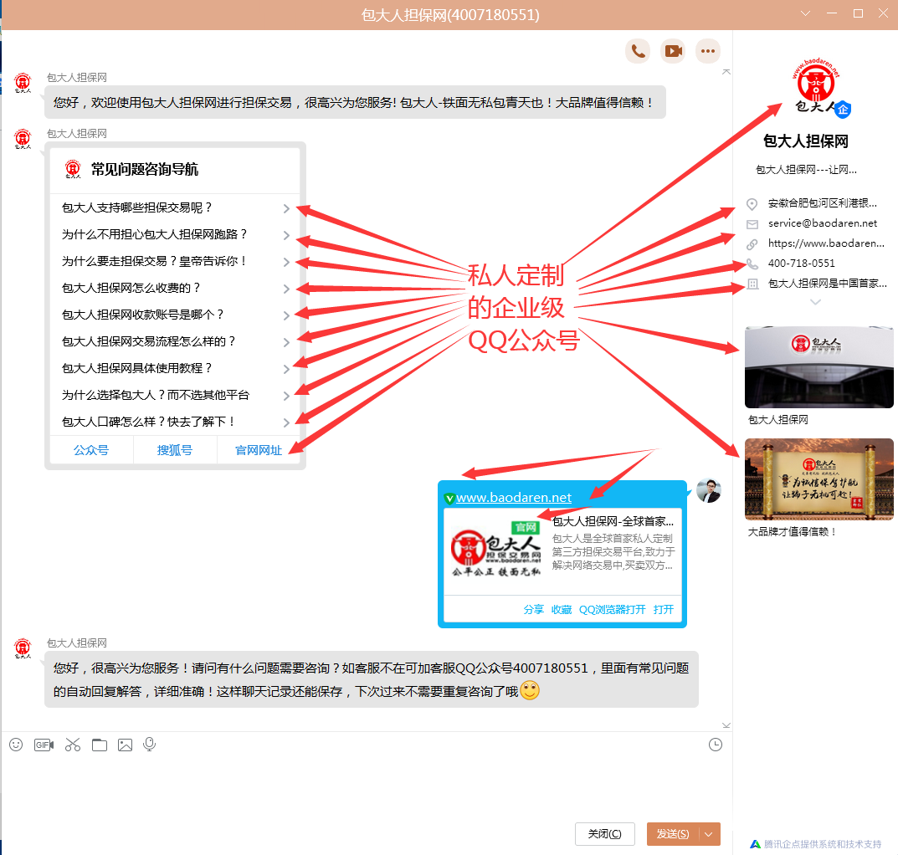898x855 pixels.
Task: Click the 发送(S) button
Action: click(672, 834)
